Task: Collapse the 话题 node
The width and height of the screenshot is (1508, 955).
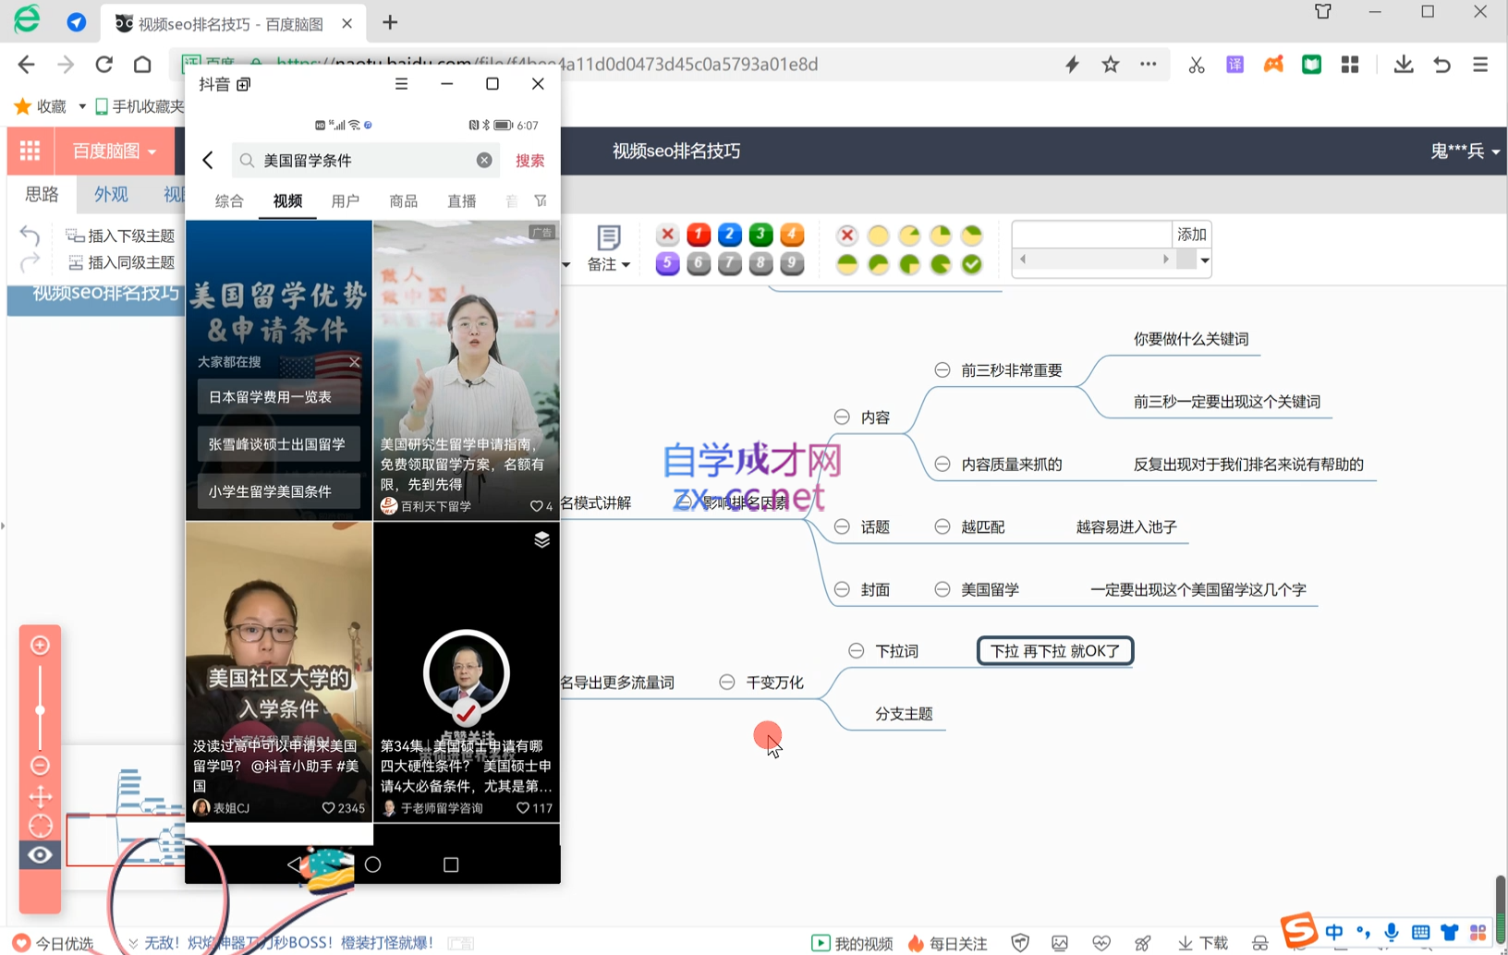Action: [x=842, y=526]
